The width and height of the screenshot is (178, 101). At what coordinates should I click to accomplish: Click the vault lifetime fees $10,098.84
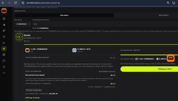point(53,94)
